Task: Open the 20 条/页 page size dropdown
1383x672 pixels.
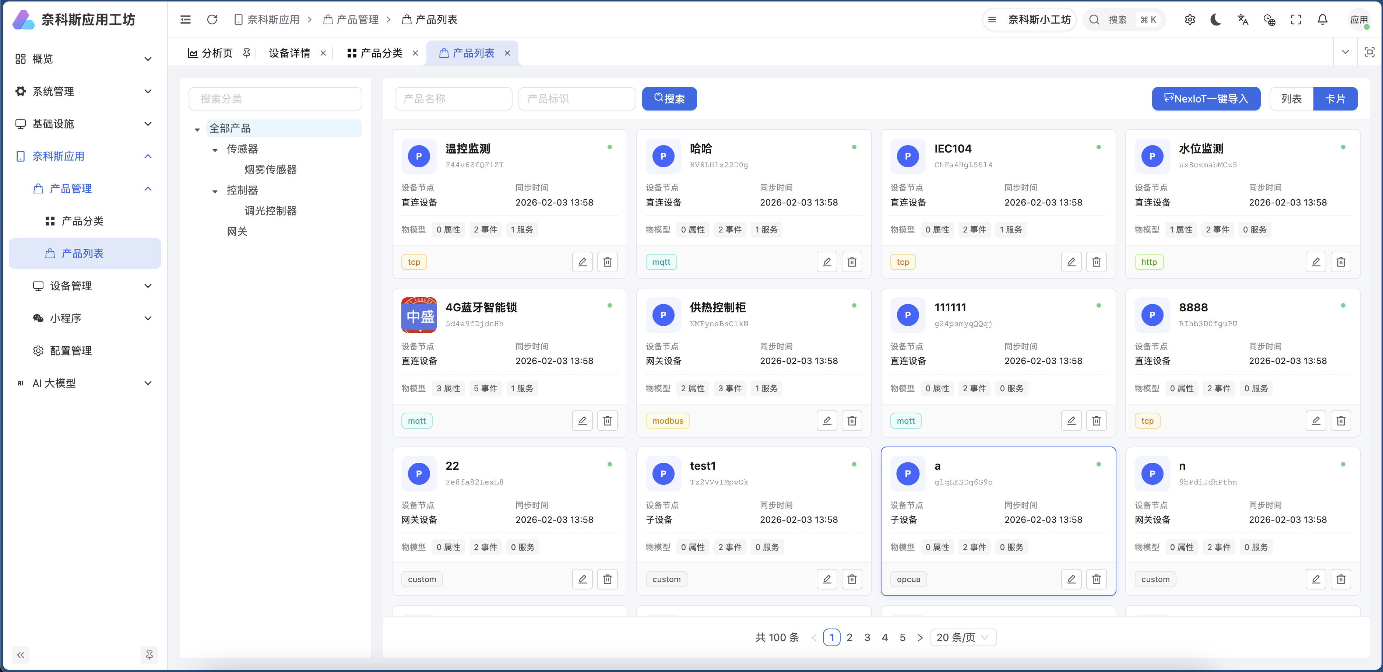Action: 963,637
